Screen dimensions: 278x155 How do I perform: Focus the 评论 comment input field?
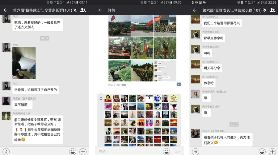point(130,151)
